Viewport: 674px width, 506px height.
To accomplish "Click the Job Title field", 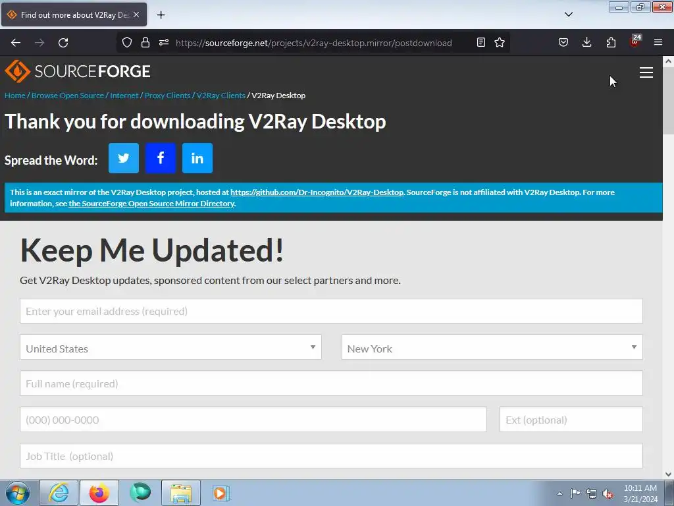I will coord(332,456).
